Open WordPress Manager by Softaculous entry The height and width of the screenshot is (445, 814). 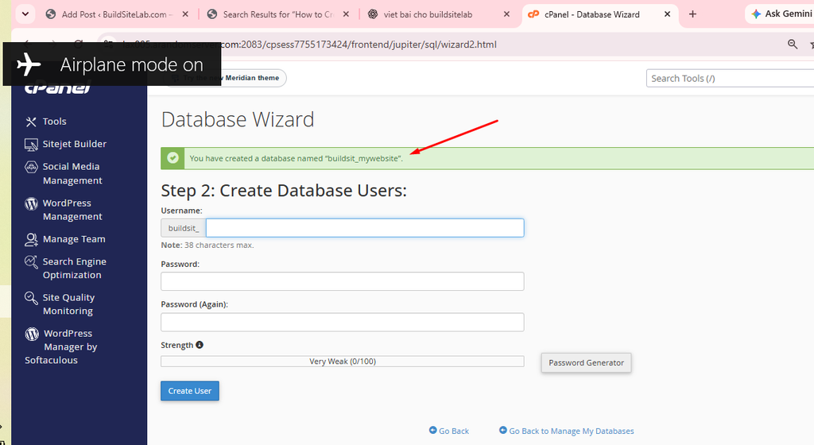pyautogui.click(x=61, y=347)
